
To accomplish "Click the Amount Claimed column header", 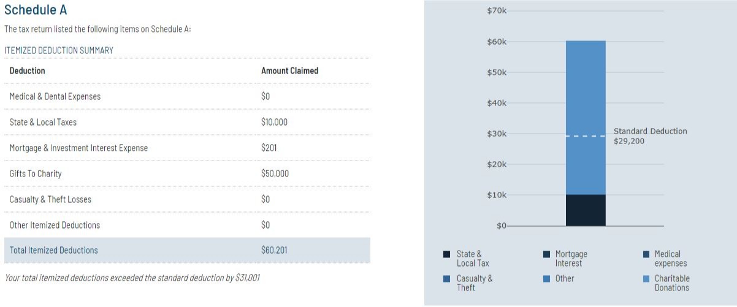I will (x=289, y=70).
